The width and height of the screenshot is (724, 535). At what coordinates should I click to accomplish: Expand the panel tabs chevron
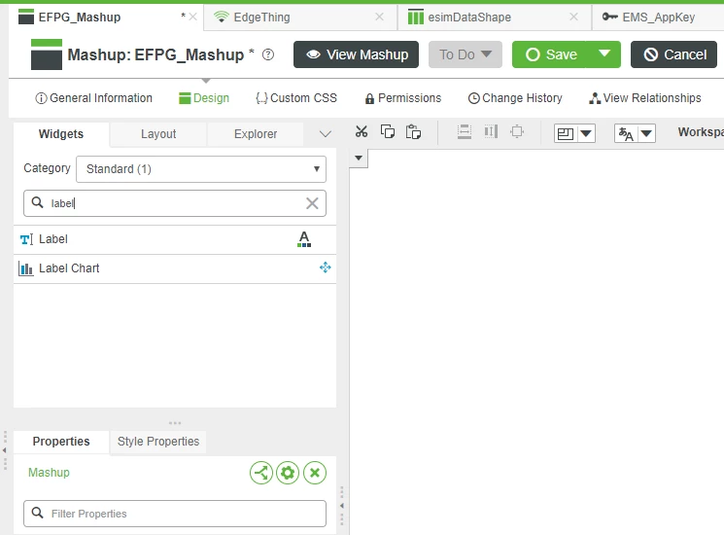coord(325,134)
